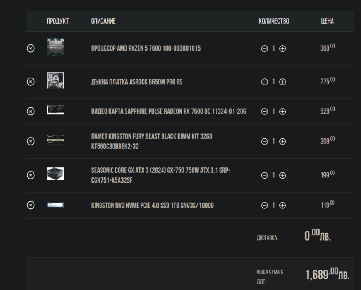Remove the Seasonic Core GX power supply
This screenshot has width=361, height=290.
(31, 175)
